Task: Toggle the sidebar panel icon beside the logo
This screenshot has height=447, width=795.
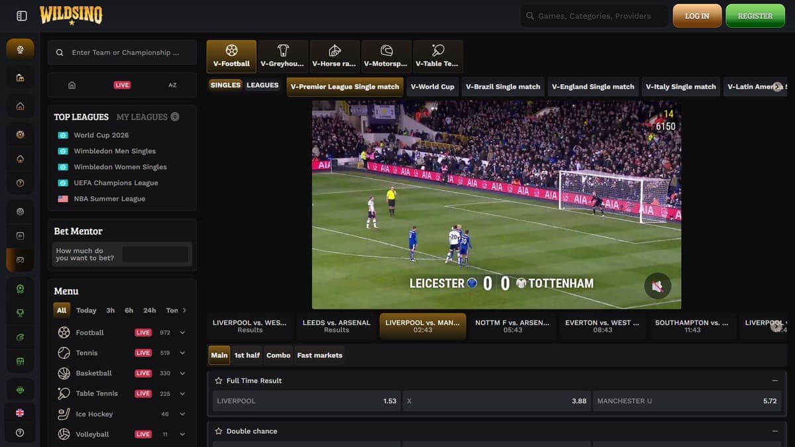Action: (22, 16)
